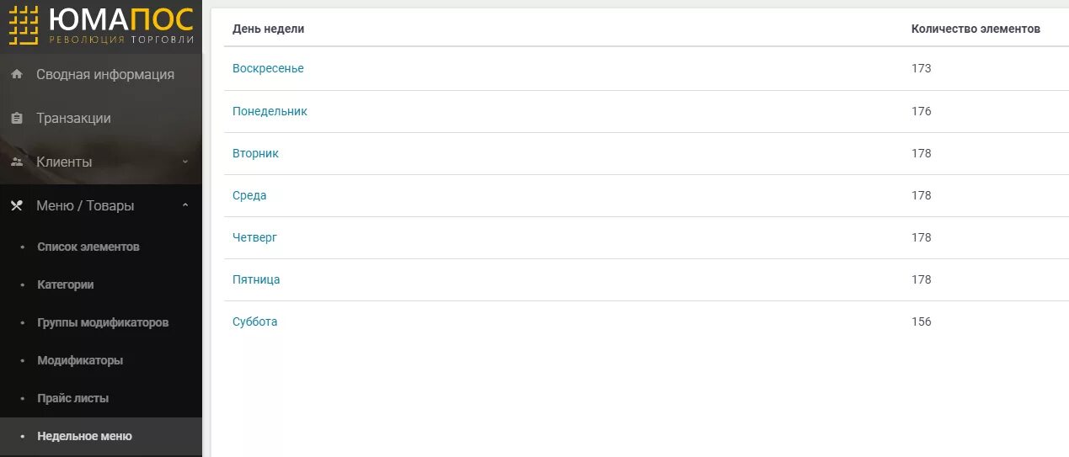This screenshot has width=1069, height=457.
Task: Go to Транзакции section
Action: coord(73,119)
